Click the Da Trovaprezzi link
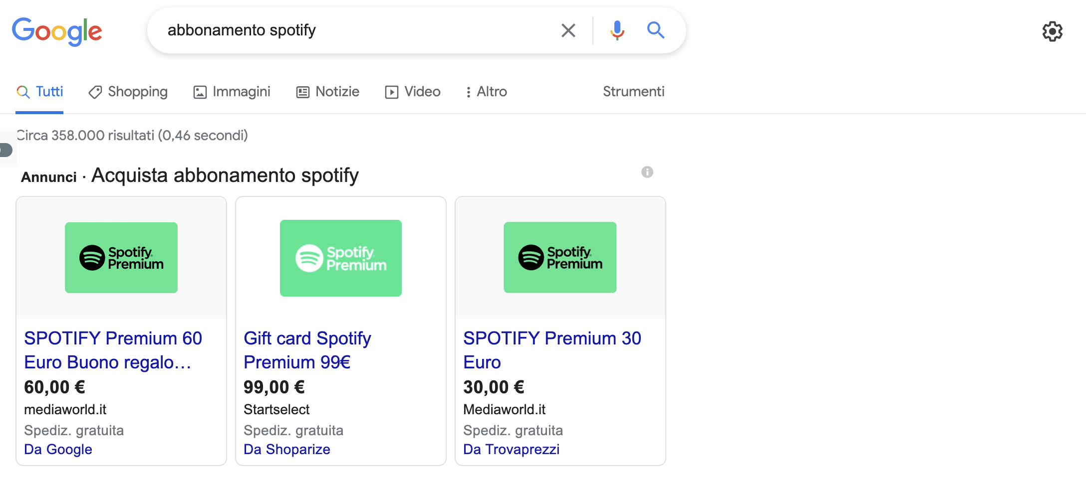The image size is (1086, 489). [511, 449]
